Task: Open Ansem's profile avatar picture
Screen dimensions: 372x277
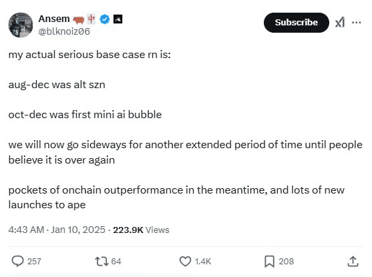Action: tap(21, 25)
